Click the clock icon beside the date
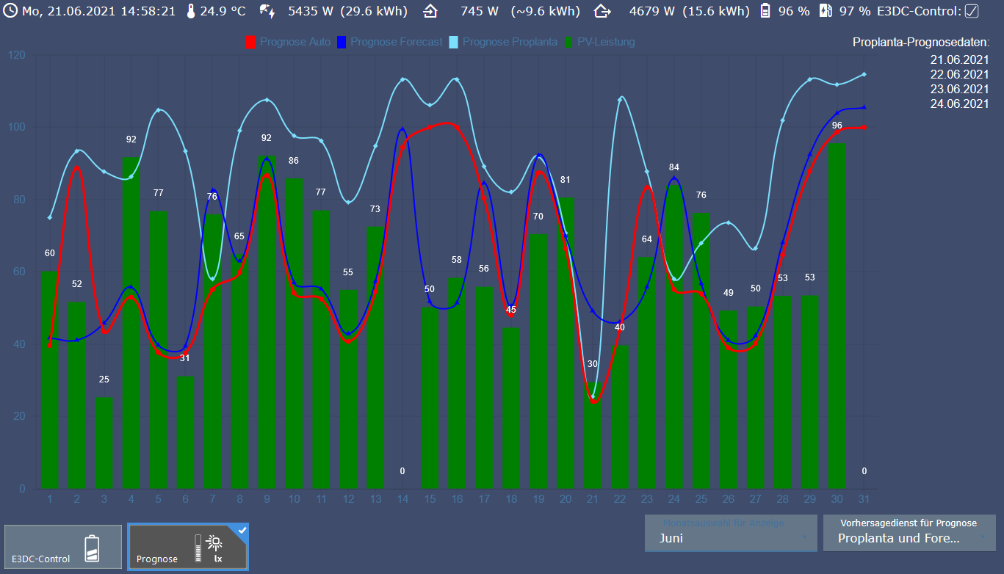 pyautogui.click(x=12, y=11)
